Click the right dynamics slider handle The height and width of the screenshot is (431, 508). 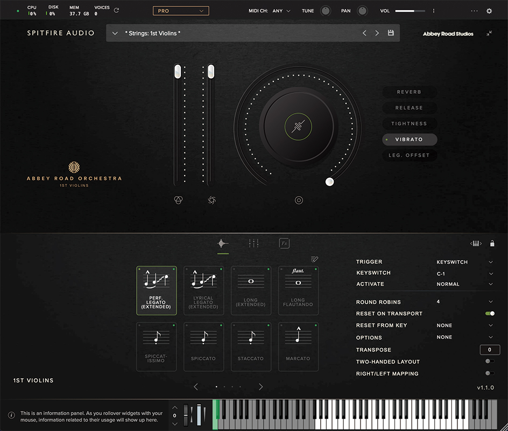[x=211, y=71]
